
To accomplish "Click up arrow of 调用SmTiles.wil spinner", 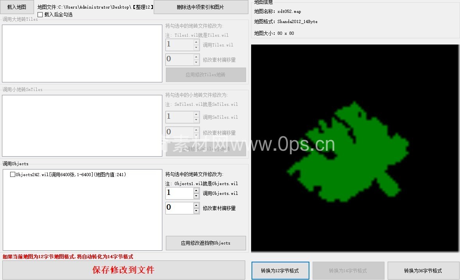I will (196, 114).
